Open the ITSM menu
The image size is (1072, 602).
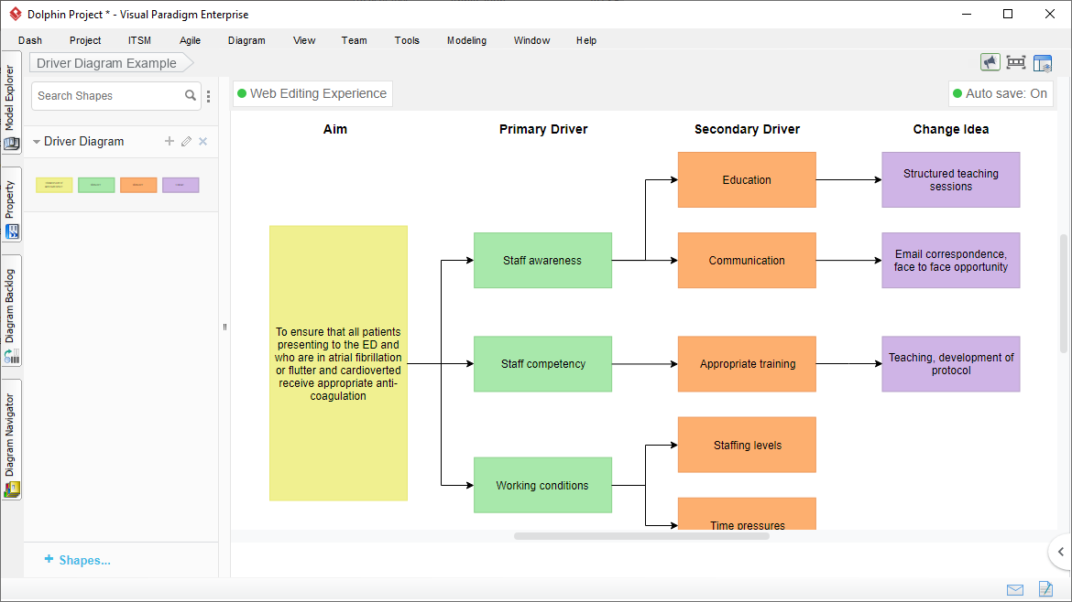pos(139,40)
